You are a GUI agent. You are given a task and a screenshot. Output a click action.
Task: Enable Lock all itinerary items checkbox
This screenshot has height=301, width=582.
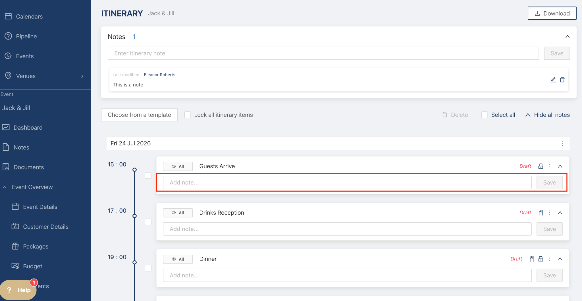click(x=188, y=115)
